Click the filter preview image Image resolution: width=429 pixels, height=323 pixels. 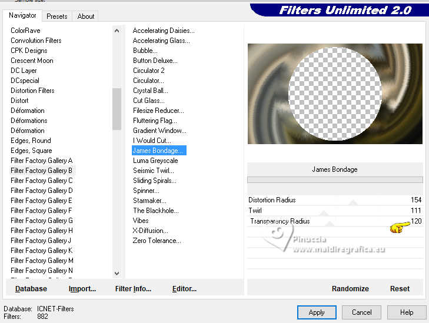[x=335, y=94]
